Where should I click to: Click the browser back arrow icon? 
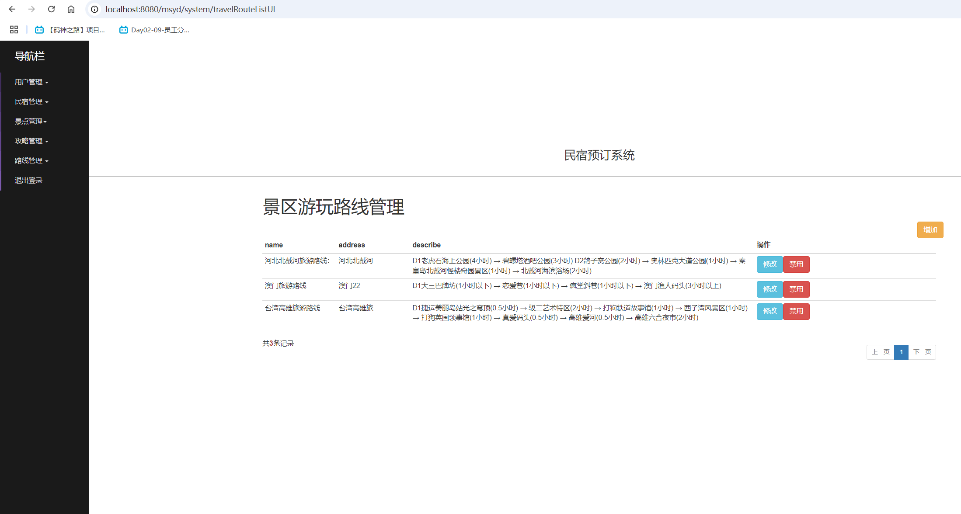12,9
